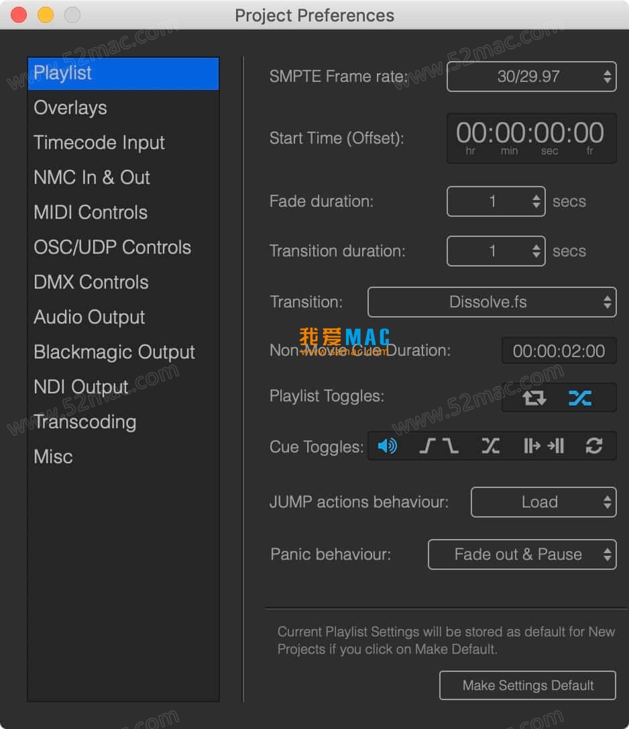Click the 'Playlist Toggles:' label
This screenshot has height=729, width=629.
327,396
